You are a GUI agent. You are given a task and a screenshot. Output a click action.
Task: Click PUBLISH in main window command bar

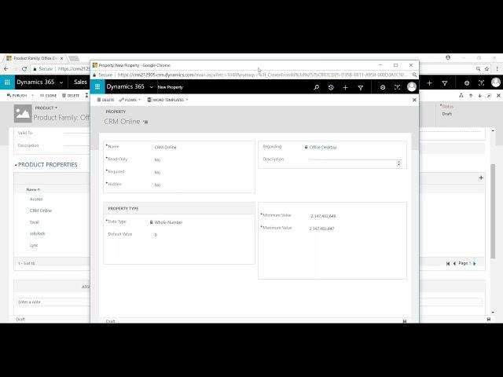coord(17,96)
